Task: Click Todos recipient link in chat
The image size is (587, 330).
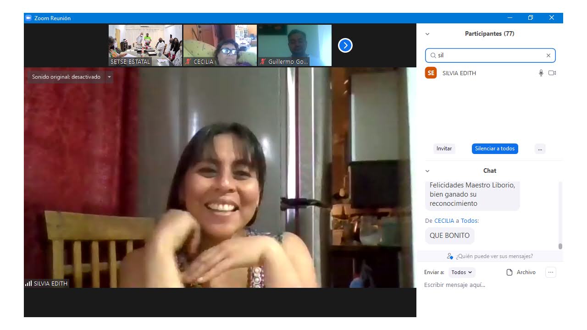Action: (x=469, y=220)
